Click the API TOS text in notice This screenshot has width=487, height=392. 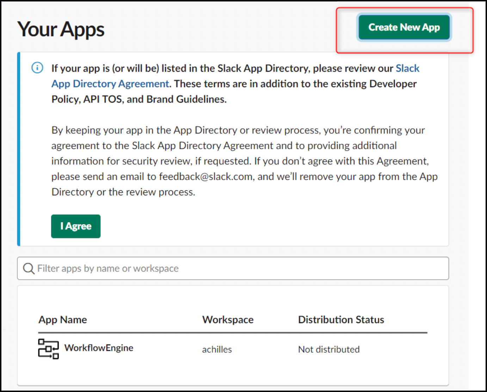(x=103, y=99)
